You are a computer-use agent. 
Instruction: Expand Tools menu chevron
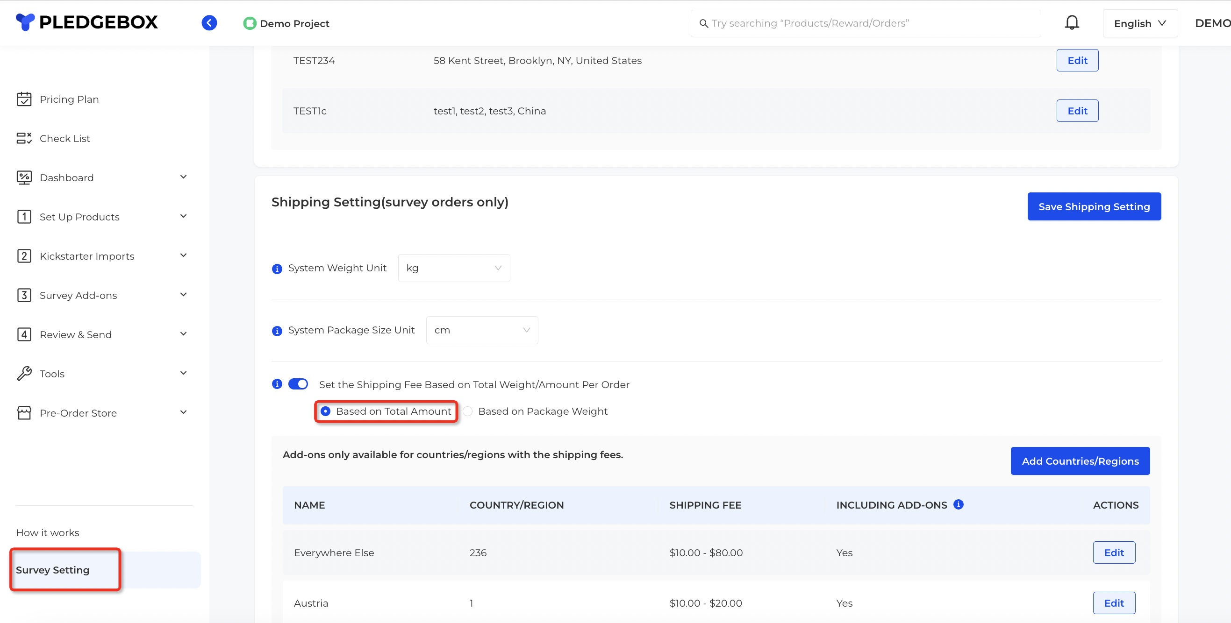(183, 373)
